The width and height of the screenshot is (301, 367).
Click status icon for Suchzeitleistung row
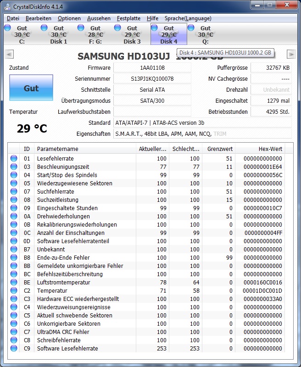(14, 200)
